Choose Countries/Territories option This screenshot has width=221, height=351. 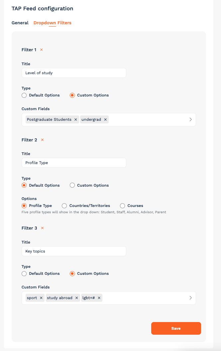coord(64,206)
